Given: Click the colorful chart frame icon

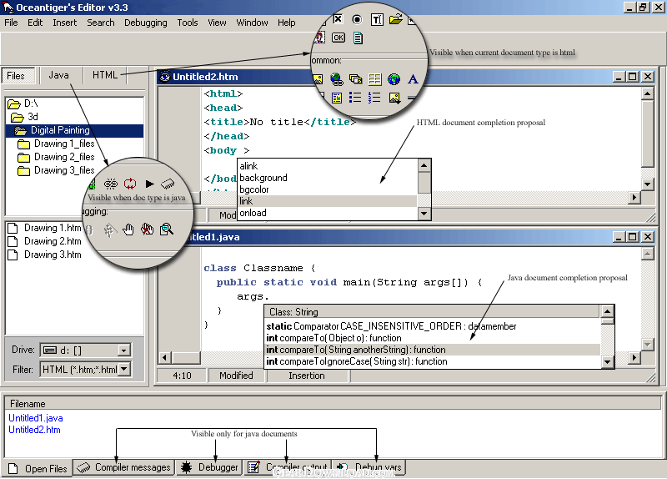Looking at the screenshot, I should (x=337, y=98).
